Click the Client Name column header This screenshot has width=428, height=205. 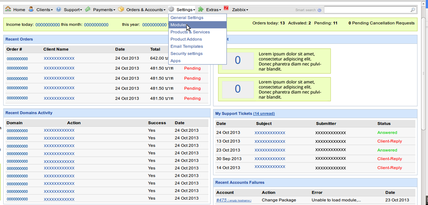[x=56, y=49]
